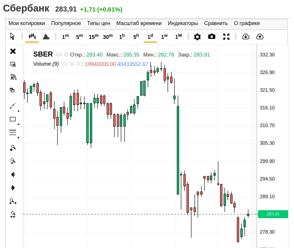
Task: Click the remove all indicators icon
Action: click(13, 77)
